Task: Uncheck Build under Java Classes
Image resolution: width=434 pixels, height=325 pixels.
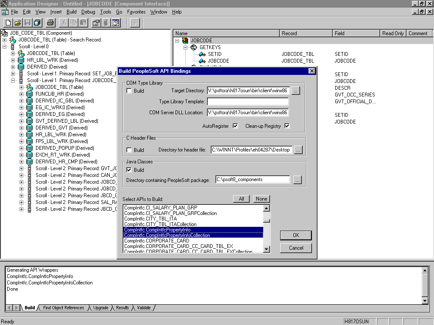Action: [x=129, y=170]
